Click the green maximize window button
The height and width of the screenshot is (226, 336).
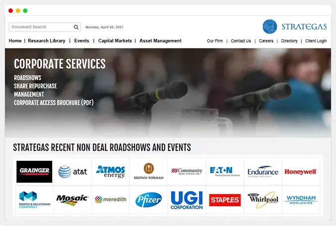pos(25,10)
